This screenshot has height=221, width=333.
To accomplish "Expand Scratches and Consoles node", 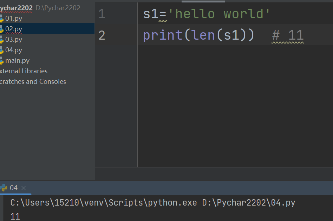I will point(33,81).
